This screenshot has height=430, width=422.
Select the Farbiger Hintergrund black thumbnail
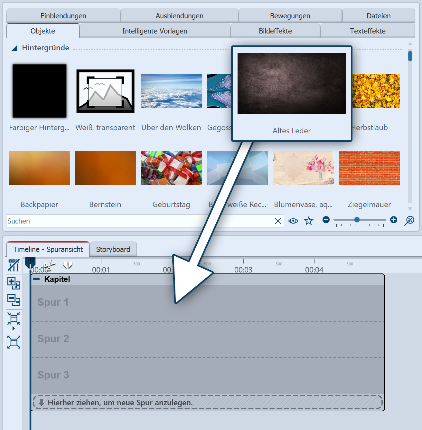click(x=40, y=91)
